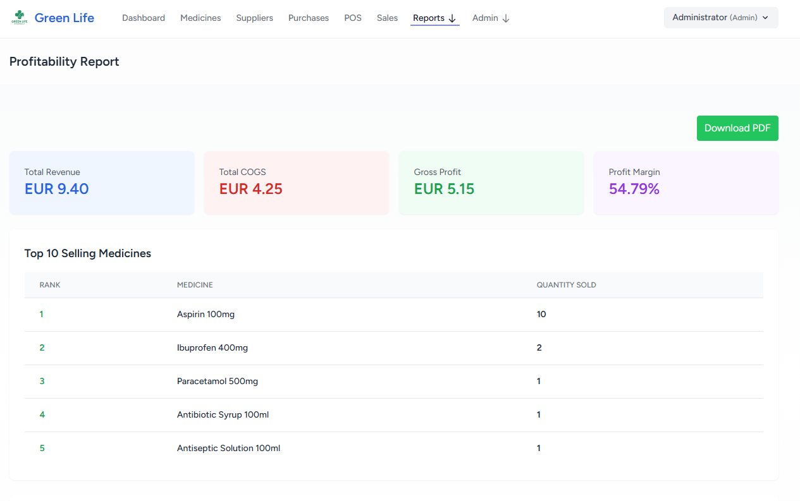Go to the Dashboard page
The height and width of the screenshot is (501, 800).
pos(144,18)
